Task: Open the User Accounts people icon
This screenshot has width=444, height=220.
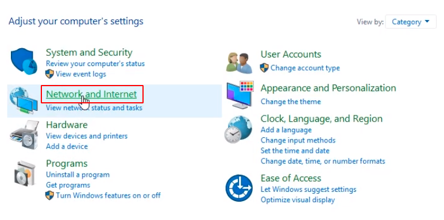Action: (240, 63)
